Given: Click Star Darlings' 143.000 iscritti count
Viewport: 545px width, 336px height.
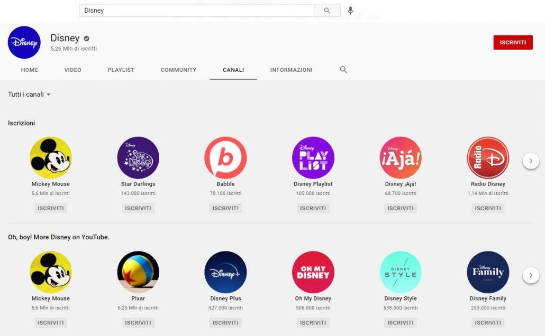Looking at the screenshot, I should [x=138, y=193].
